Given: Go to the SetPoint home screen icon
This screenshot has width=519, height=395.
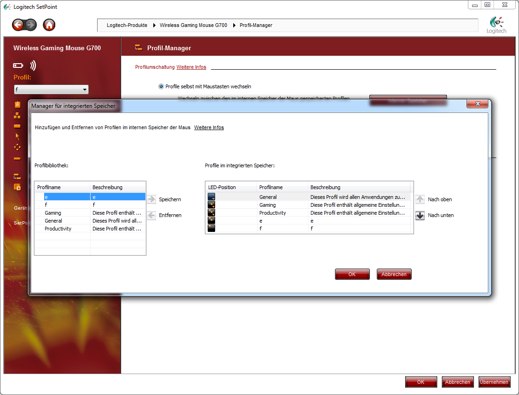Looking at the screenshot, I should 49,25.
